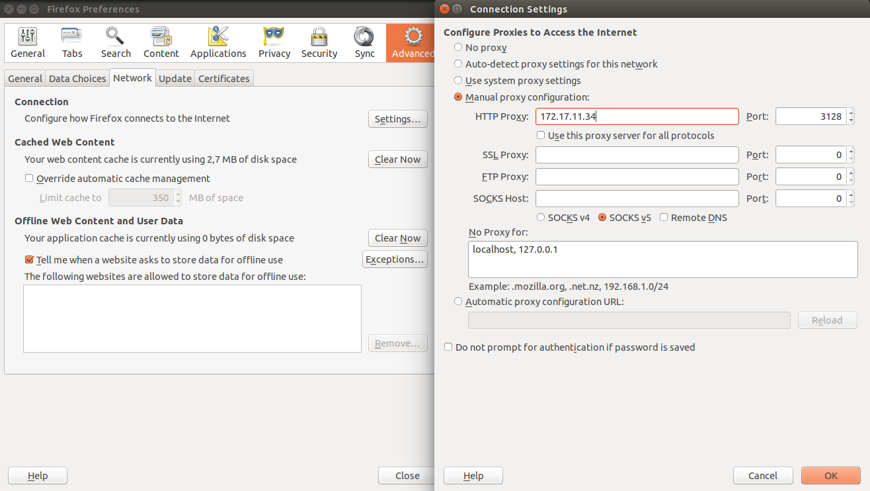Enable Override automatic cache management

[x=29, y=179]
